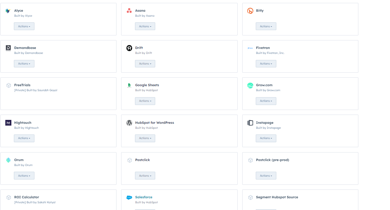Screen dimensions: 390x210
Task: Click the HubSpot for WordPress logo icon
Action: pos(129,123)
